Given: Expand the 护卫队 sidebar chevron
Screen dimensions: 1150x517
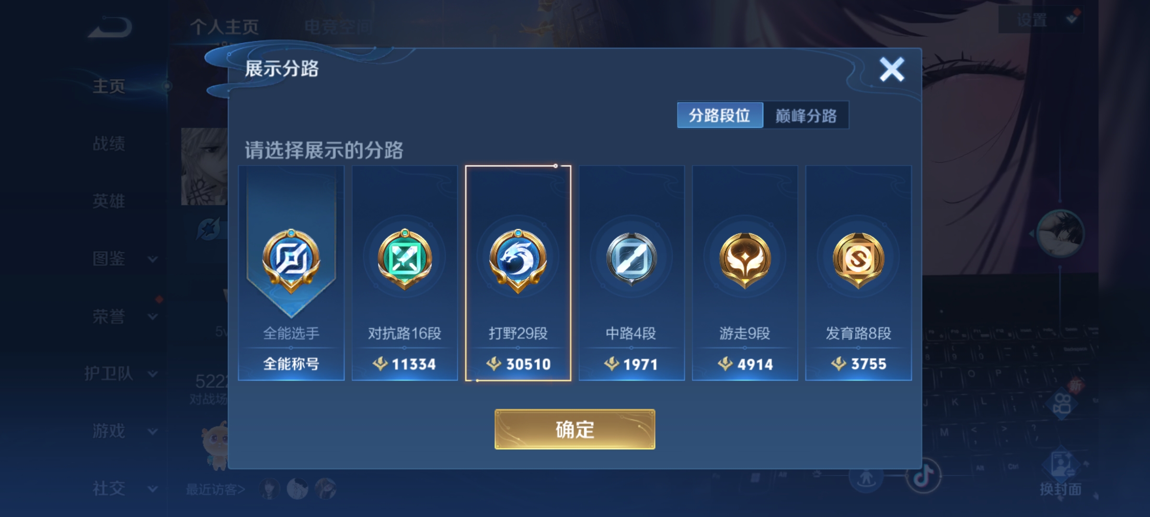Looking at the screenshot, I should [x=153, y=374].
